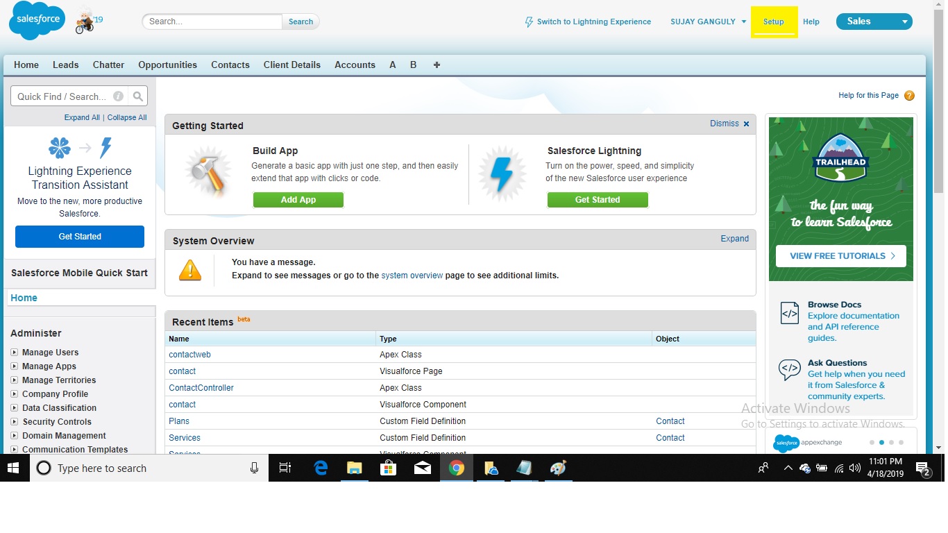Open the contactweb recent item
The height and width of the screenshot is (533, 948).
[189, 355]
